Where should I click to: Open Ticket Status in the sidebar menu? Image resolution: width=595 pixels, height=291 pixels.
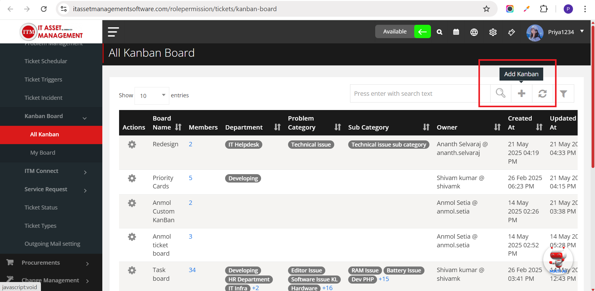41,207
